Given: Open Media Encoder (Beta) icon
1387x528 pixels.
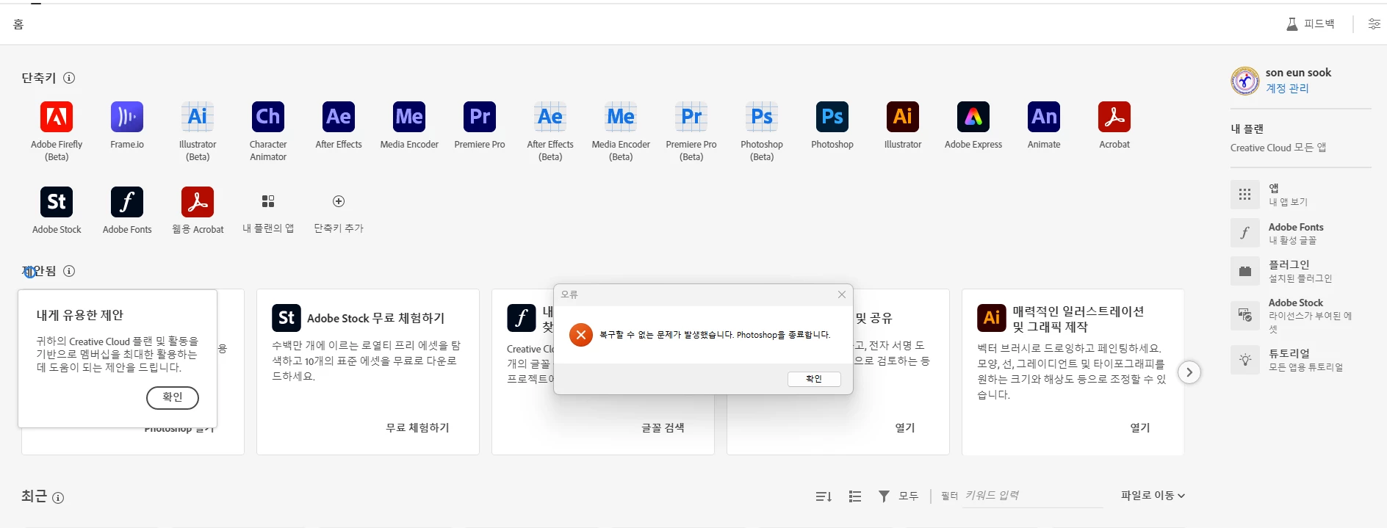Looking at the screenshot, I should (x=621, y=117).
